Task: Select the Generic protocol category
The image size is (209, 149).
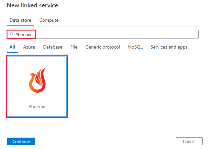Action: 103,47
